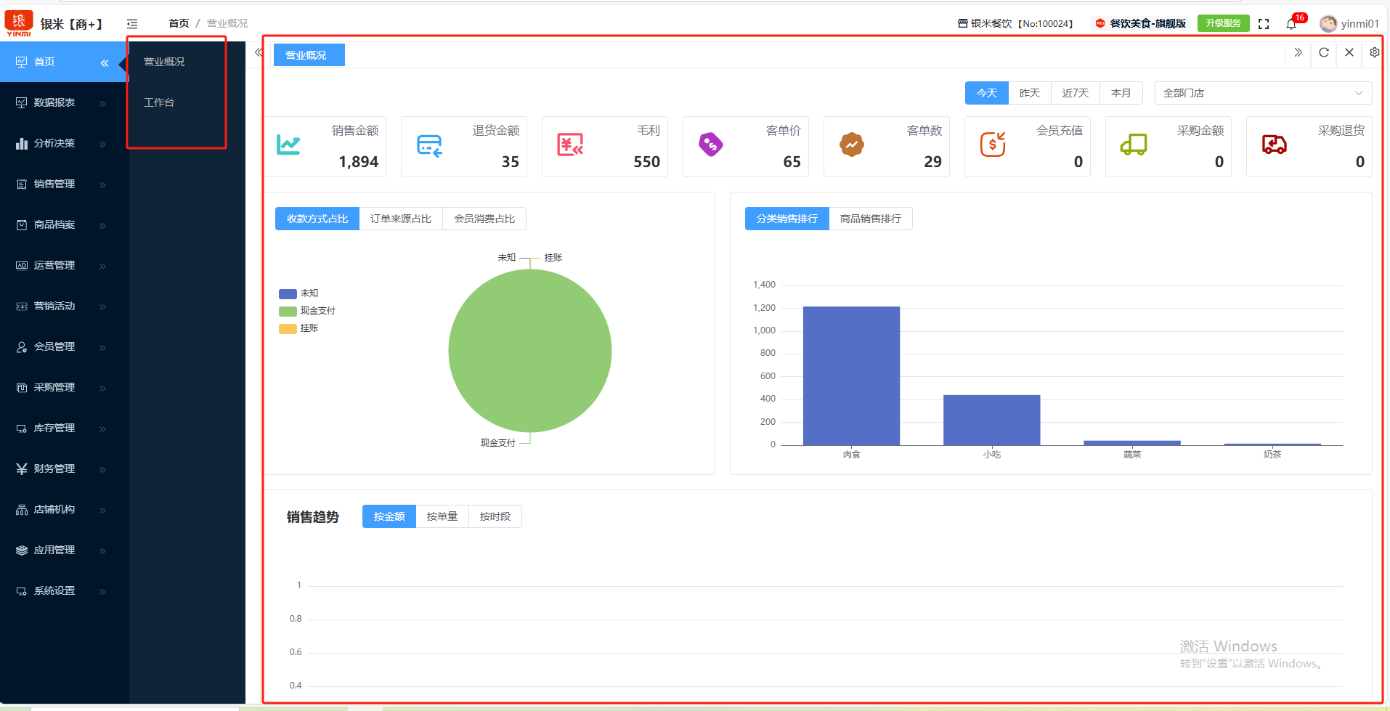Viewport: 1390px width, 711px height.
Task: Toggle 未知 legend in pie chart
Action: [299, 293]
